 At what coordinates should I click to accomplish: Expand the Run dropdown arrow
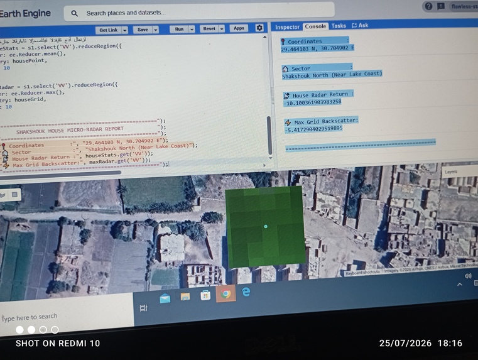(x=192, y=29)
